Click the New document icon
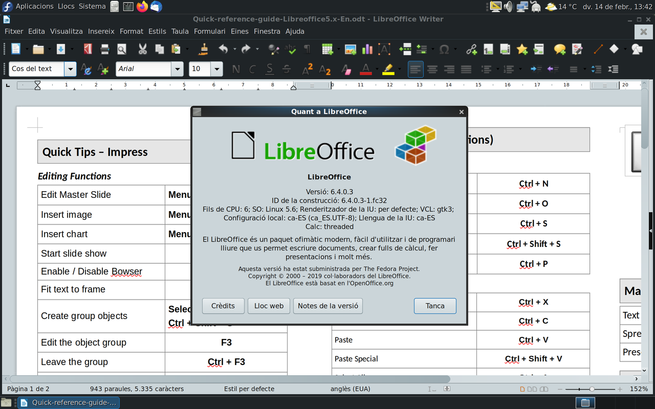Viewport: 655px width, 409px height. pos(16,49)
